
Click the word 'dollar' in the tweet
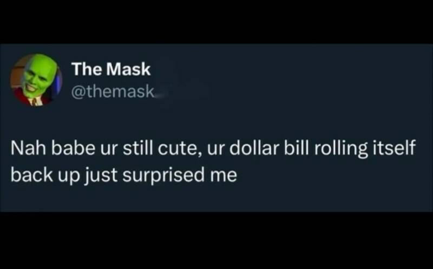[x=254, y=148]
